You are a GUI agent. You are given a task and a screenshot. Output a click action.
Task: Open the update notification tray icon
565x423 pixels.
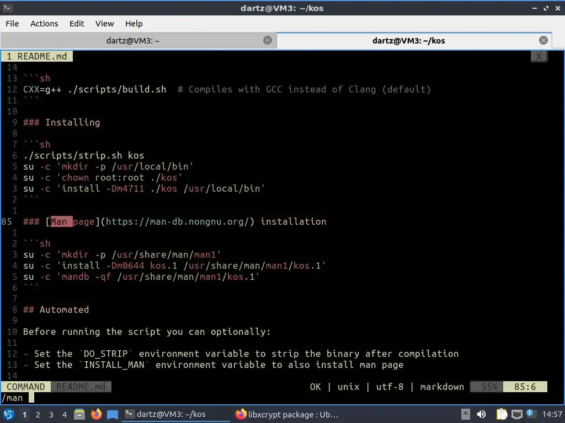pyautogui.click(x=531, y=414)
